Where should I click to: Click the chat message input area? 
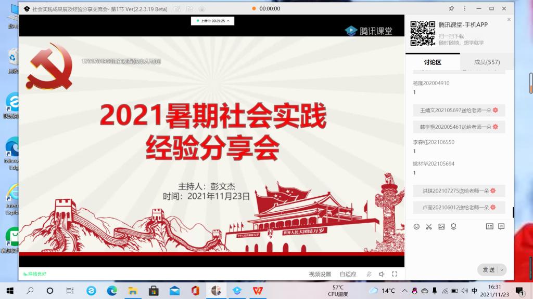(x=458, y=247)
